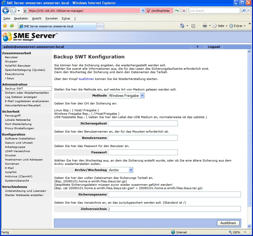Go back using the browser Back arrow
Viewport: 253px width, 236px height.
pos(6,11)
